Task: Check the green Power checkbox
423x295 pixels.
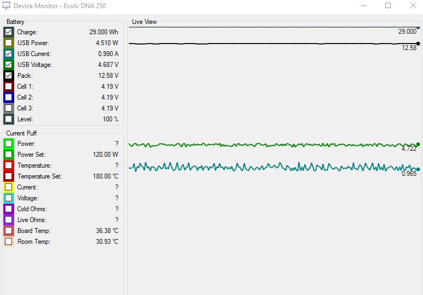Action: 9,144
